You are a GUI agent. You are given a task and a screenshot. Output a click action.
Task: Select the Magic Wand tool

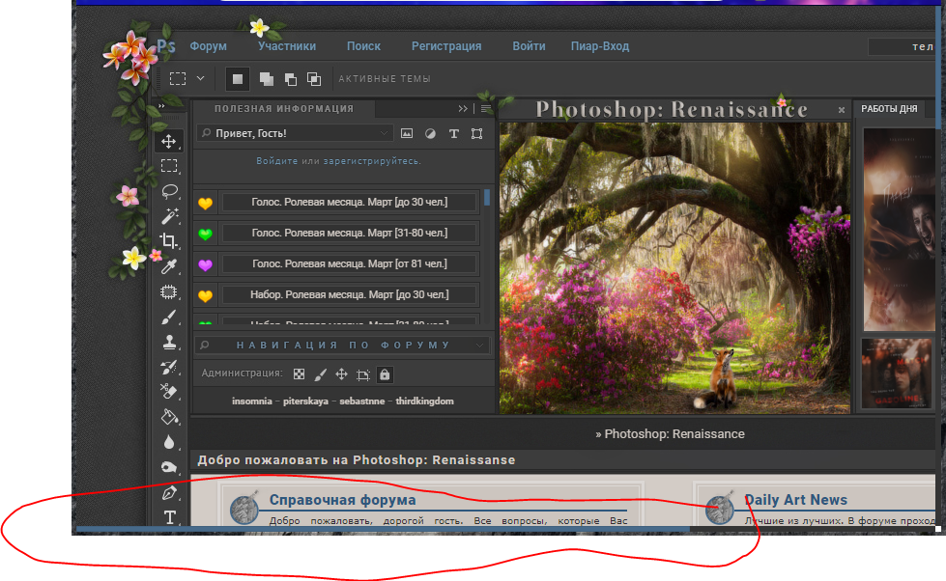click(x=169, y=216)
